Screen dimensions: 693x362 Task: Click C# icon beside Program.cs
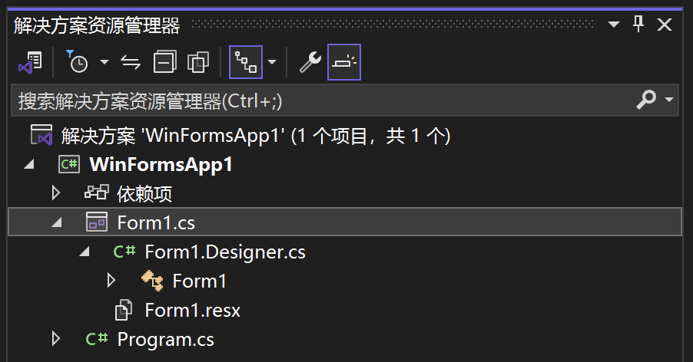click(x=97, y=339)
